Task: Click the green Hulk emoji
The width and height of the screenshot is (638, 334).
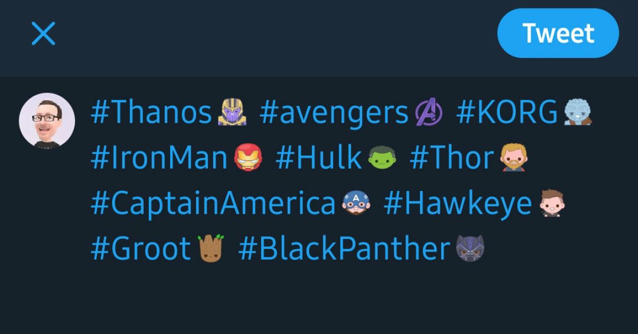Action: point(382,158)
